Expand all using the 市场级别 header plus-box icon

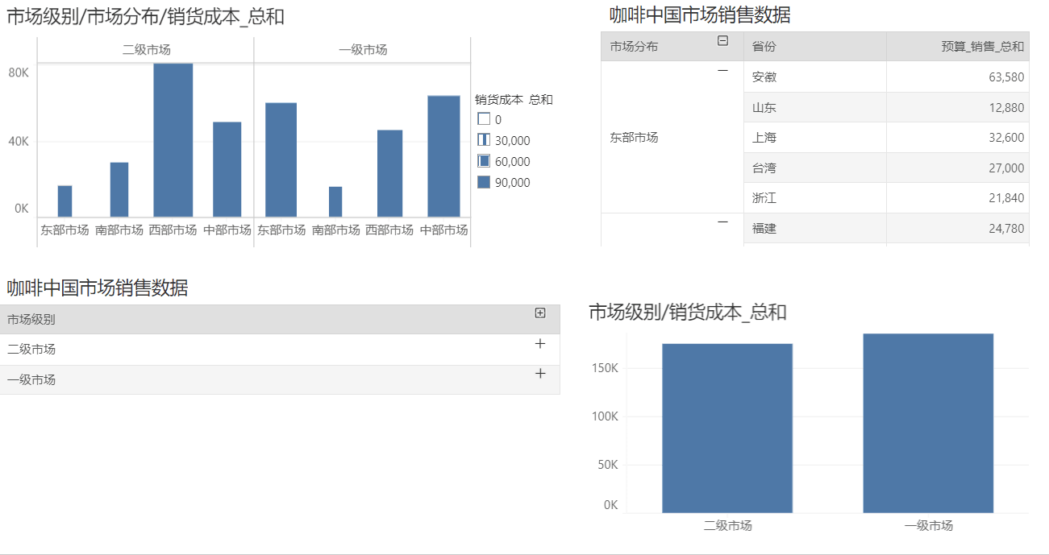coord(540,313)
